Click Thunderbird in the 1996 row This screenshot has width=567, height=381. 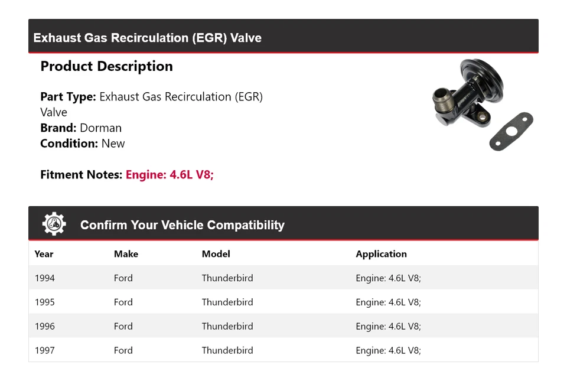click(x=227, y=327)
